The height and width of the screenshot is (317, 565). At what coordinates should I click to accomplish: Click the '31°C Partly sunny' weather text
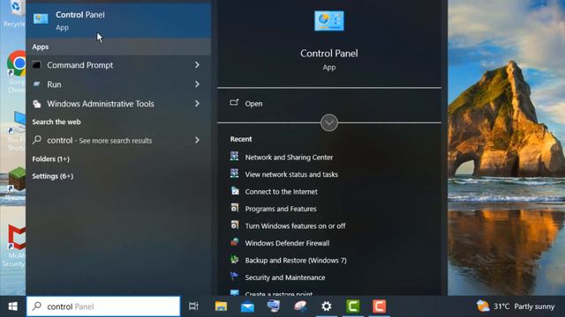tap(524, 306)
